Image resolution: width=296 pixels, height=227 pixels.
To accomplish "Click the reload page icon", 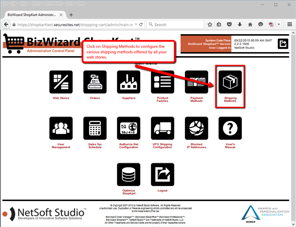I will [x=141, y=25].
